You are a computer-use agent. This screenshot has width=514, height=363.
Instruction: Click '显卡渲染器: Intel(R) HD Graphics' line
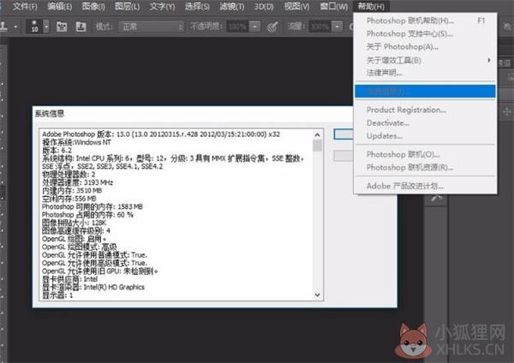click(93, 288)
